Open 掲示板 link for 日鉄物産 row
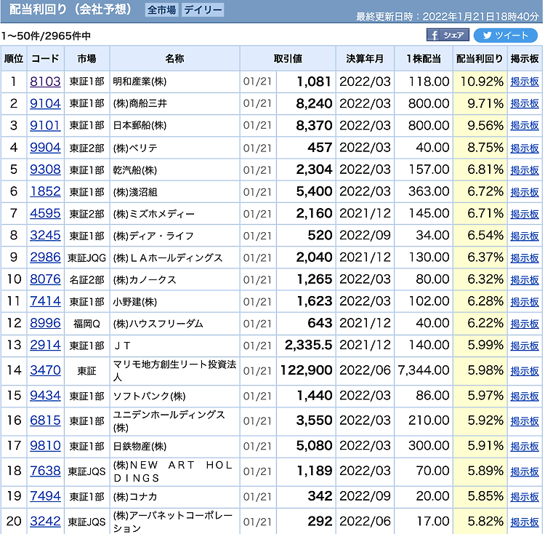The height and width of the screenshot is (534, 545). [x=525, y=446]
